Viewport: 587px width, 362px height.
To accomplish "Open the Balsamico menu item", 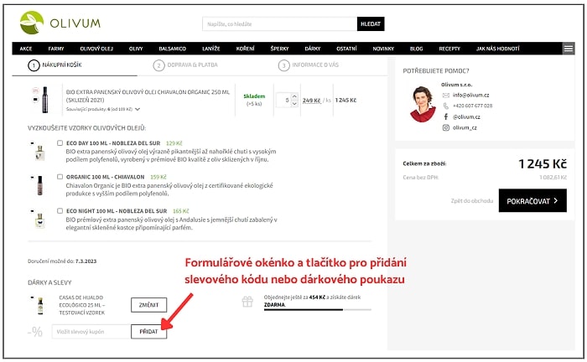I will pyautogui.click(x=172, y=49).
